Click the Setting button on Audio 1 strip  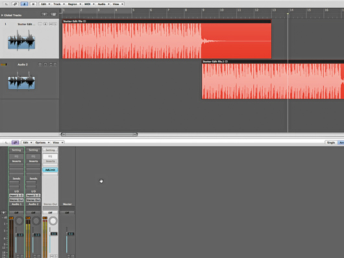click(16, 150)
